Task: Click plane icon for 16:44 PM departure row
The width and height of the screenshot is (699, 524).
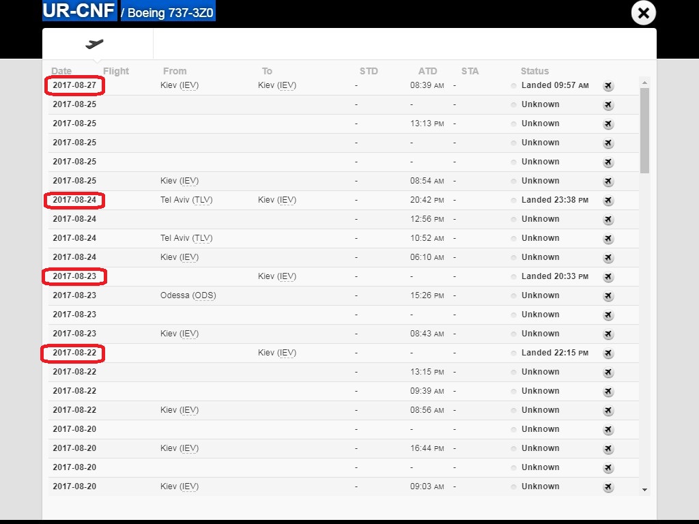Action: coord(608,449)
